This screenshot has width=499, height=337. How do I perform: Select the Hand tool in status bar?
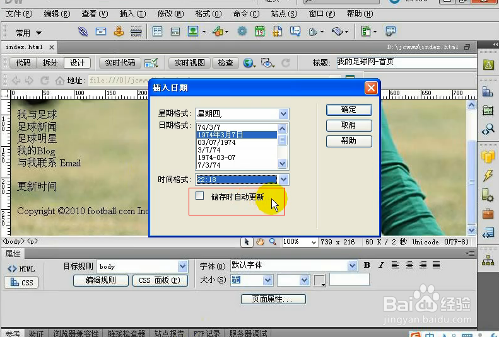click(260, 242)
